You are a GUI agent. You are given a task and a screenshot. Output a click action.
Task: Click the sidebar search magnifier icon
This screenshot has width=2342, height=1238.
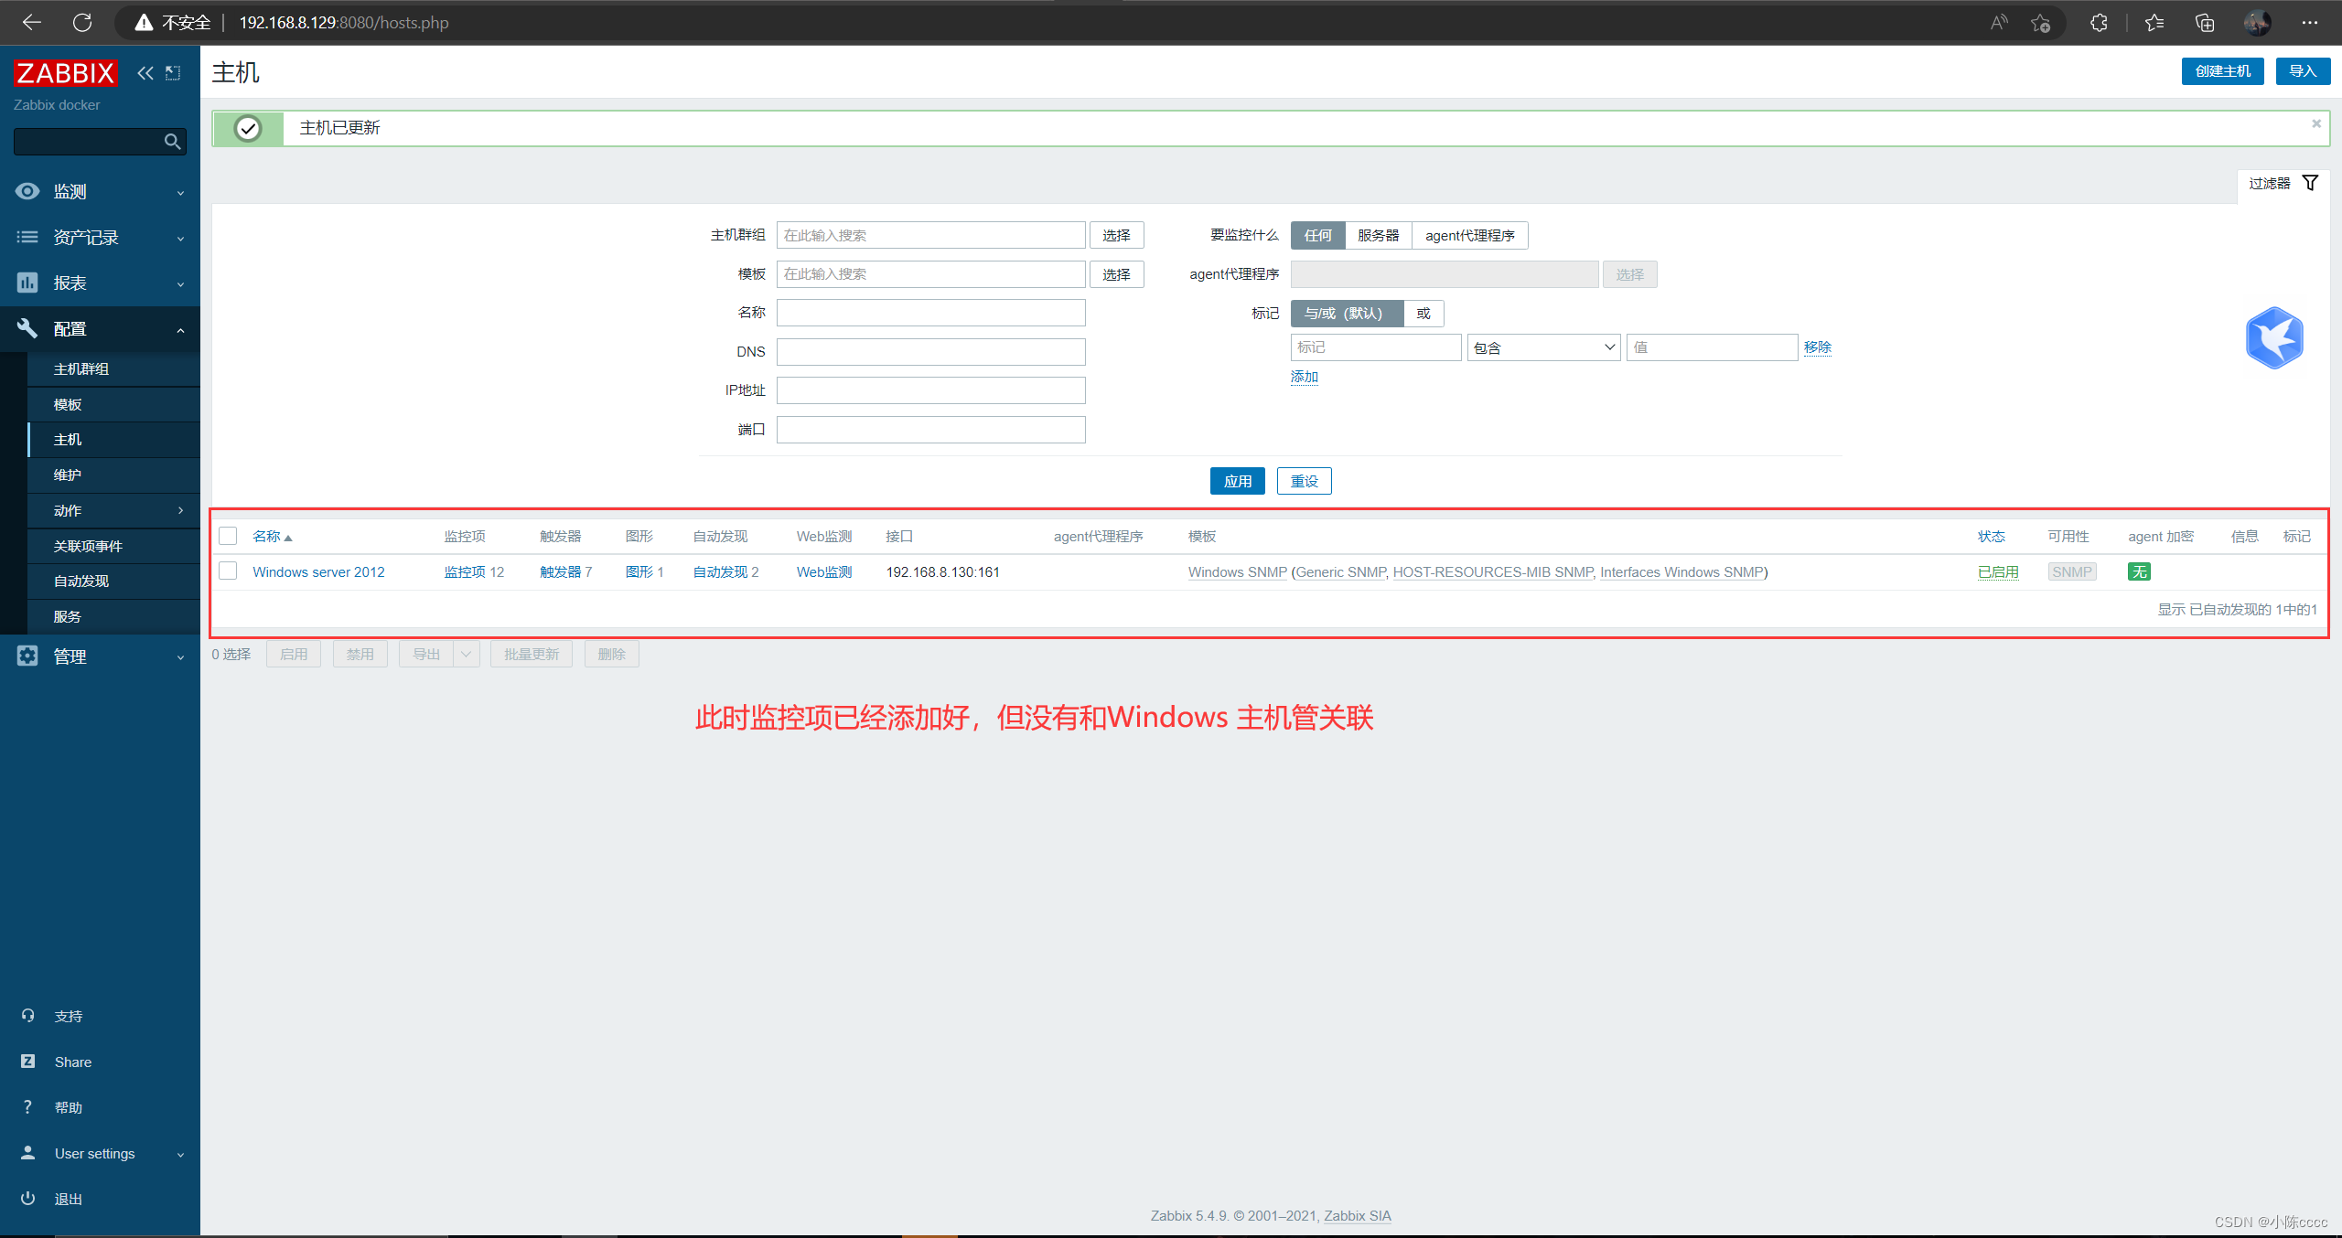(x=172, y=142)
